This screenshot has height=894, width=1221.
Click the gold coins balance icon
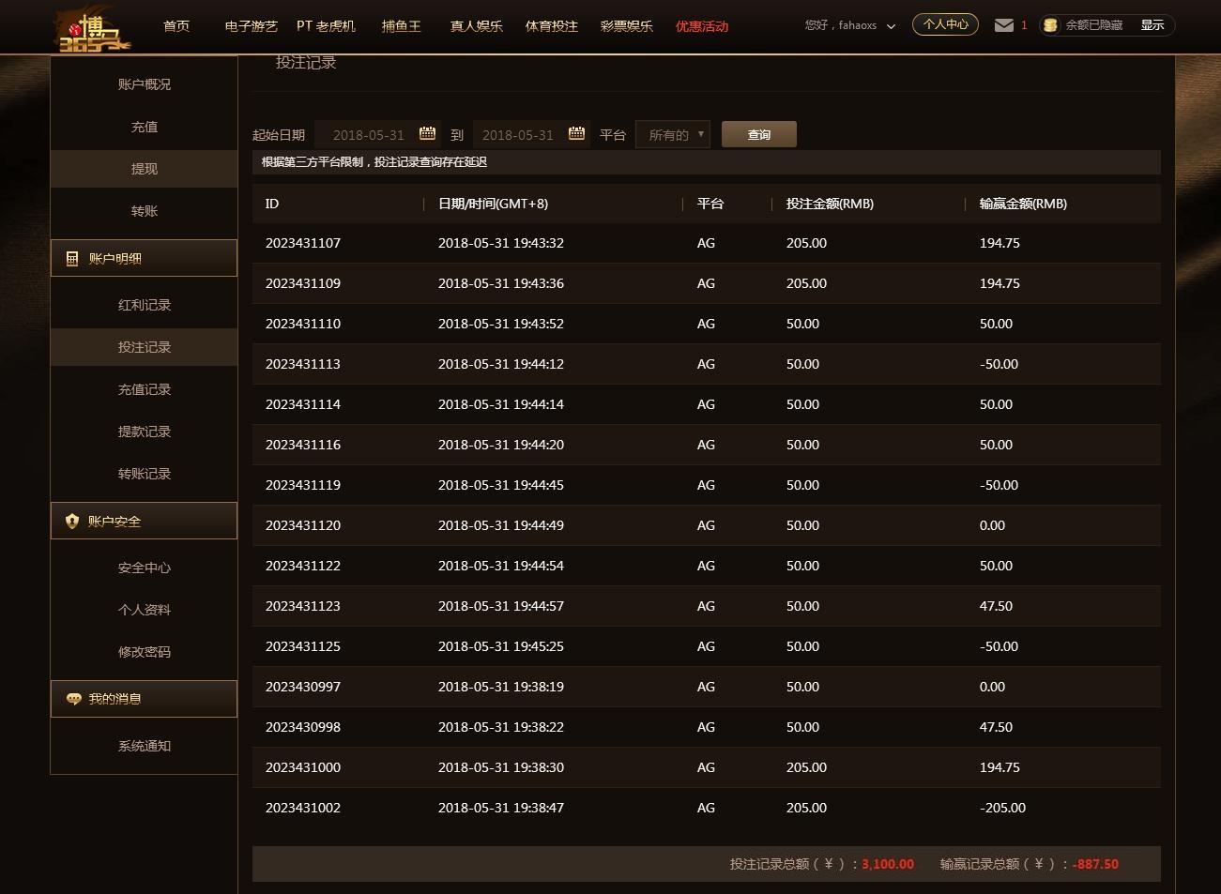point(1050,25)
